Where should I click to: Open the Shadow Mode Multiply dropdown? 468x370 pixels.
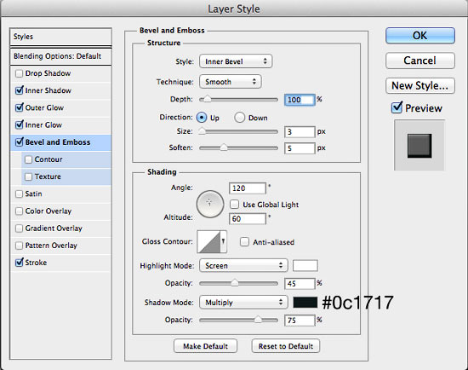[243, 302]
